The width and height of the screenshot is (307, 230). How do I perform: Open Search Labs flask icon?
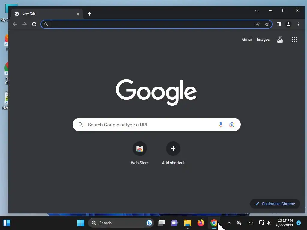coord(280,40)
